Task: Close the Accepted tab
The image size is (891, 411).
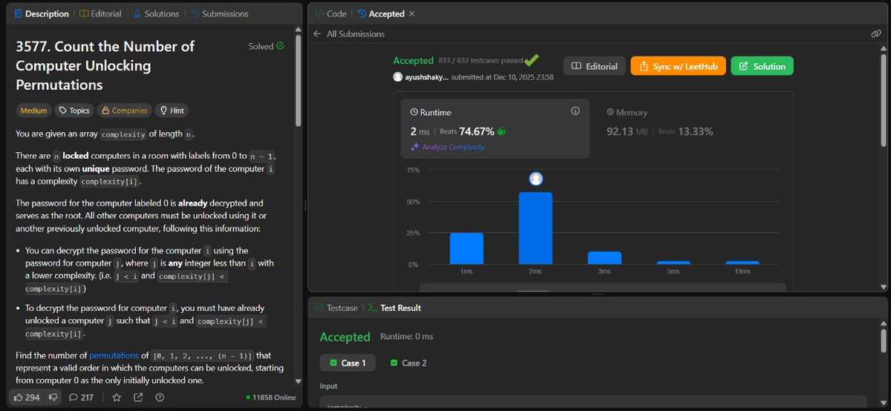Action: [412, 13]
